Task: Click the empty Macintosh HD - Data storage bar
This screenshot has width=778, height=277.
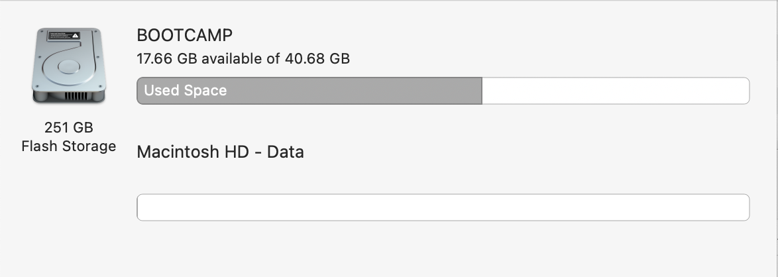Action: [443, 207]
